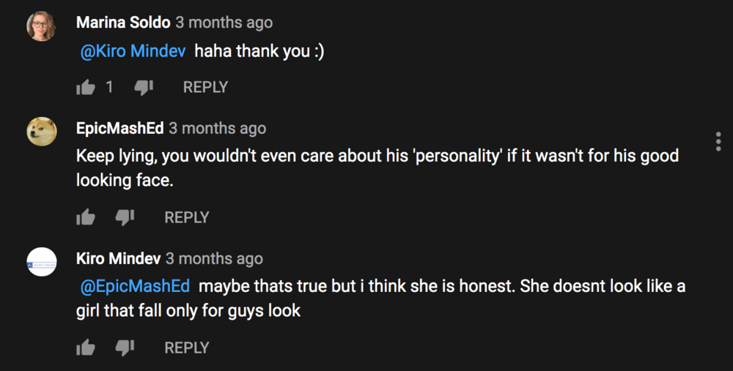
Task: Open the timestamp beside Kiro Mindev's name
Action: 214,259
